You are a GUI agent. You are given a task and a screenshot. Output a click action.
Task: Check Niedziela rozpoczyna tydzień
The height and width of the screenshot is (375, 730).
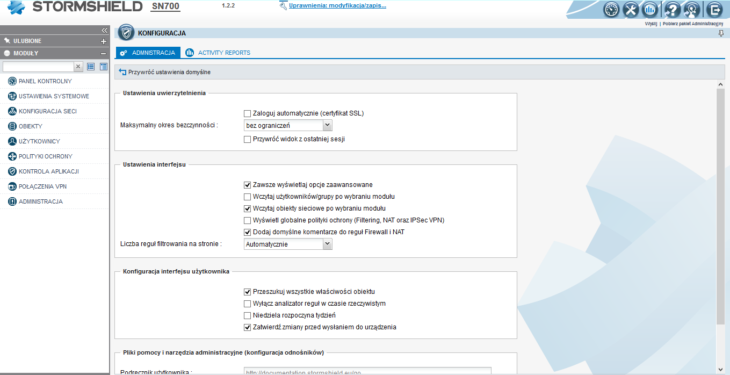tap(247, 315)
